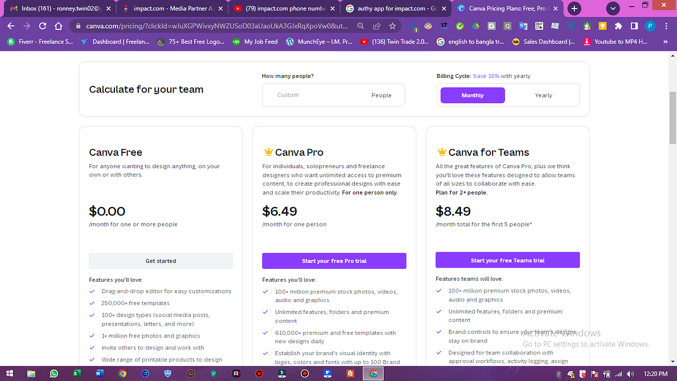This screenshot has height=381, width=677.
Task: Click the new tab plus button
Action: 574,9
